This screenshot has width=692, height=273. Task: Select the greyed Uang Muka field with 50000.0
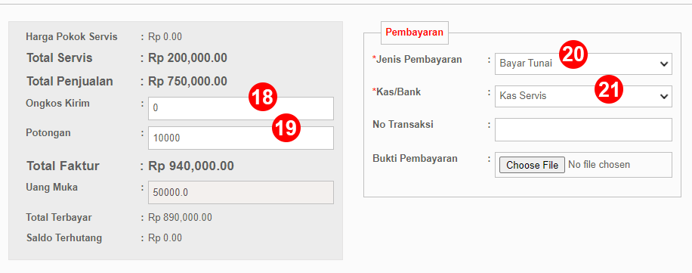[x=241, y=192]
